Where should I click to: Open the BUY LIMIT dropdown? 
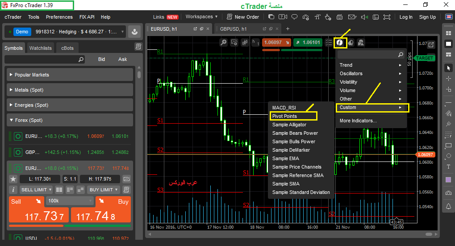click(x=103, y=190)
